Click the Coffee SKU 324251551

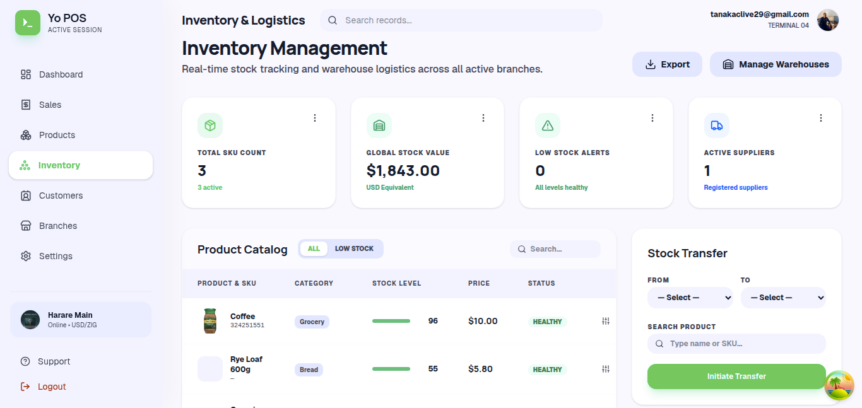pyautogui.click(x=247, y=325)
